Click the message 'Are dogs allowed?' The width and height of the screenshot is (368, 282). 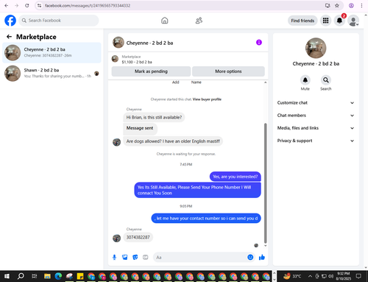coord(173,141)
